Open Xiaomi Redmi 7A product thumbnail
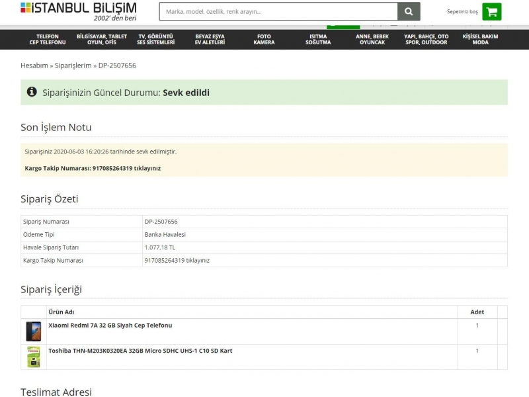The height and width of the screenshot is (397, 529). coord(34,331)
